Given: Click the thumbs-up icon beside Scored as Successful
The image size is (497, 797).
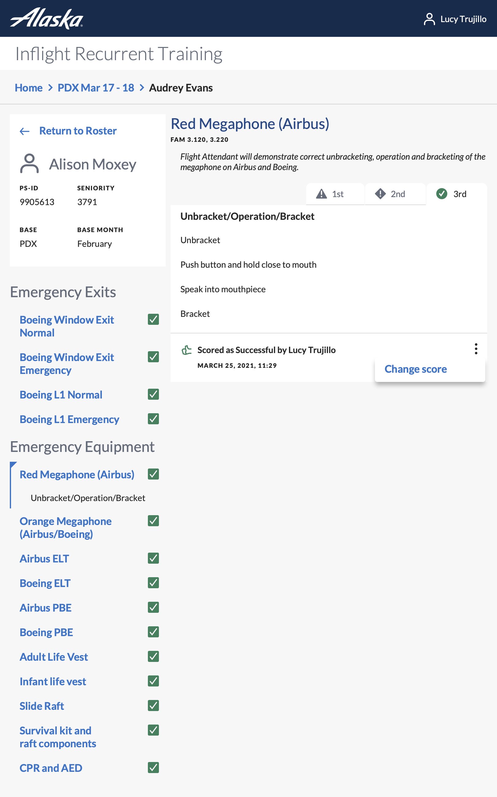Looking at the screenshot, I should [x=187, y=350].
